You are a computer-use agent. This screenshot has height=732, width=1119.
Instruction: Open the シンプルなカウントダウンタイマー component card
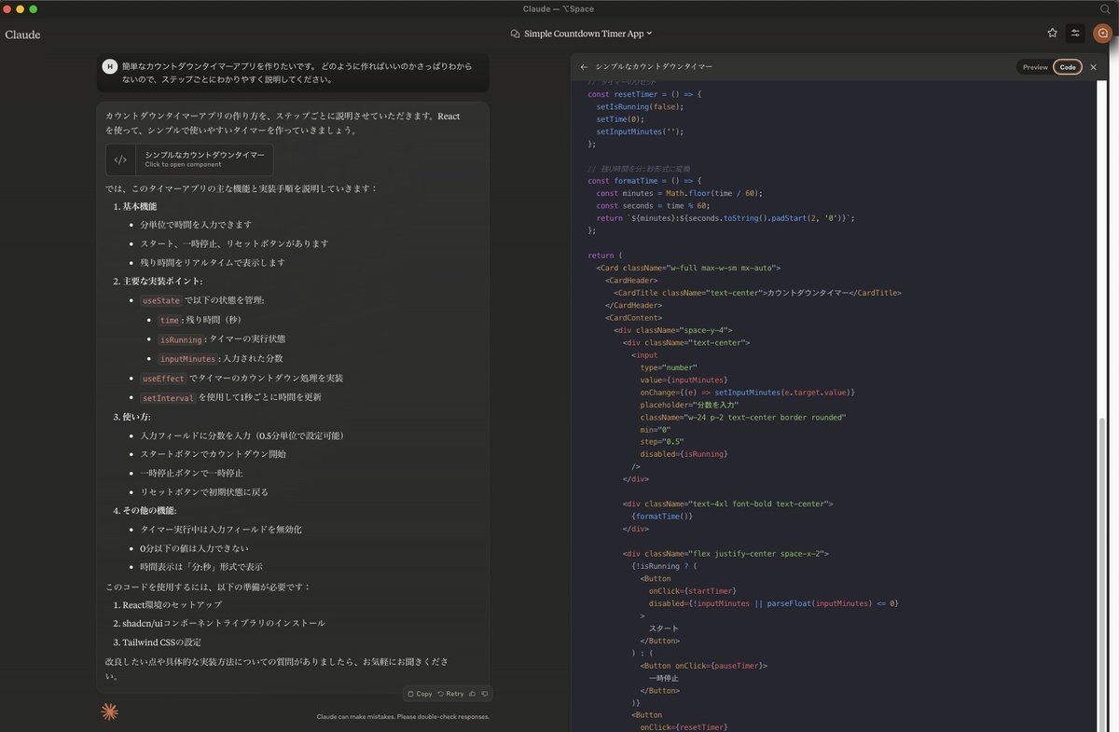(189, 159)
